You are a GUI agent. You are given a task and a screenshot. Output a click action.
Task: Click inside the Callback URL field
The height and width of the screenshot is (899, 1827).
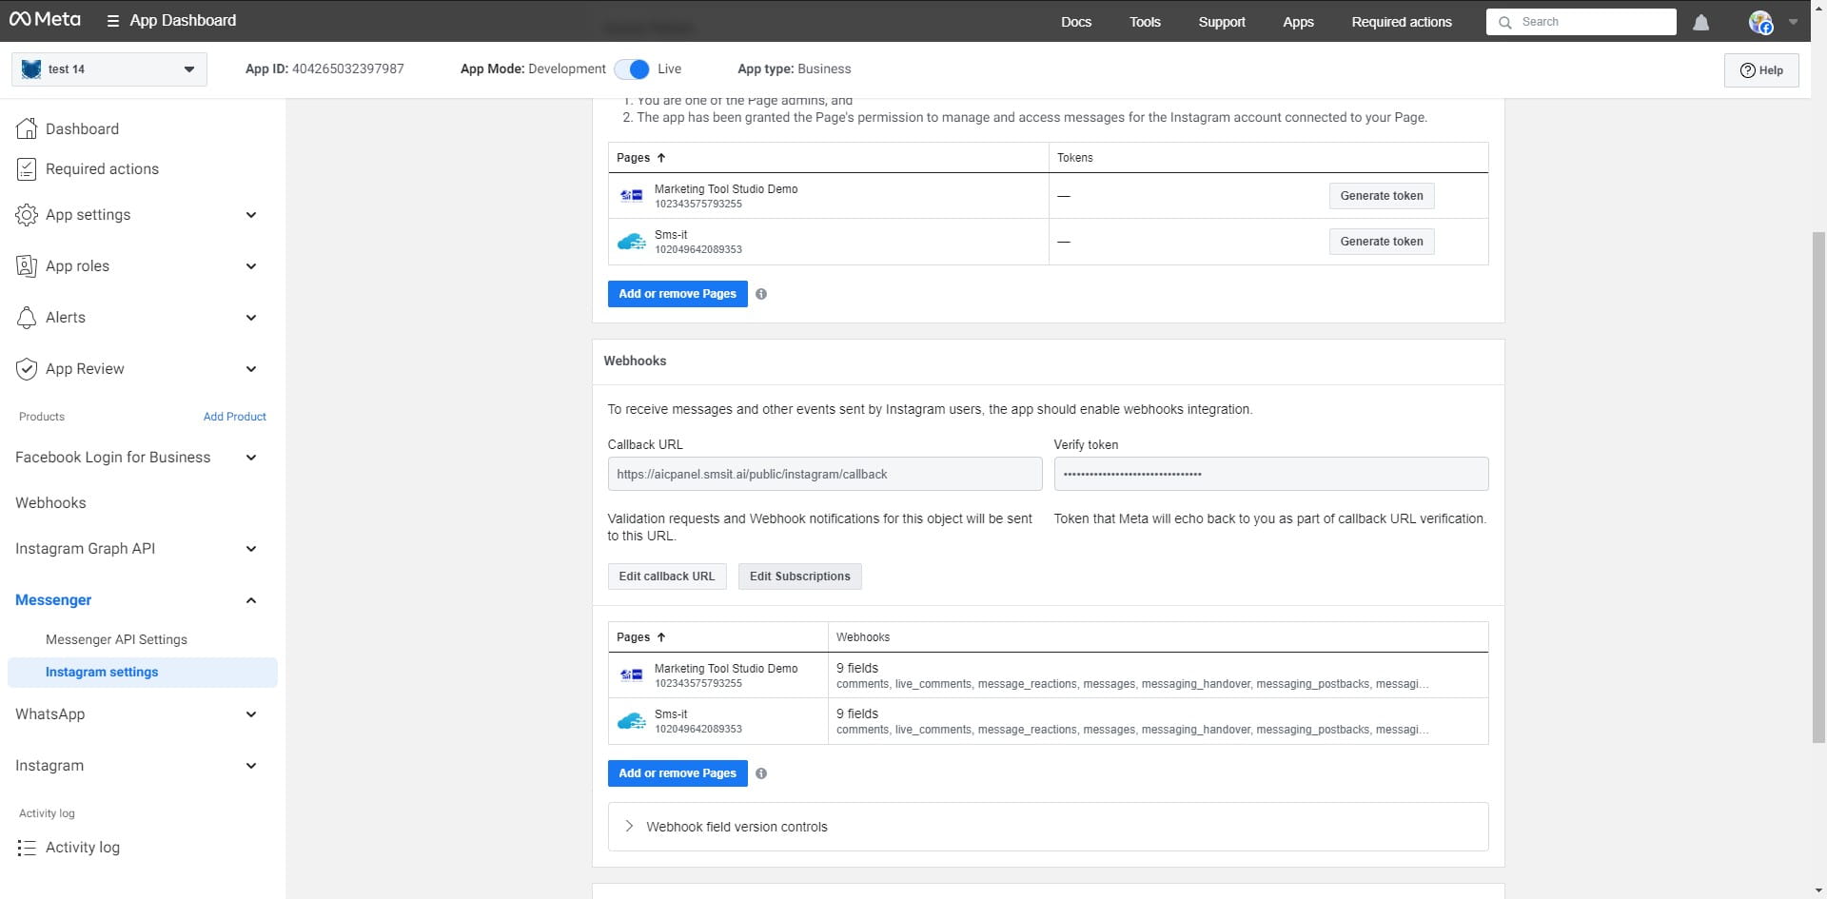click(824, 474)
